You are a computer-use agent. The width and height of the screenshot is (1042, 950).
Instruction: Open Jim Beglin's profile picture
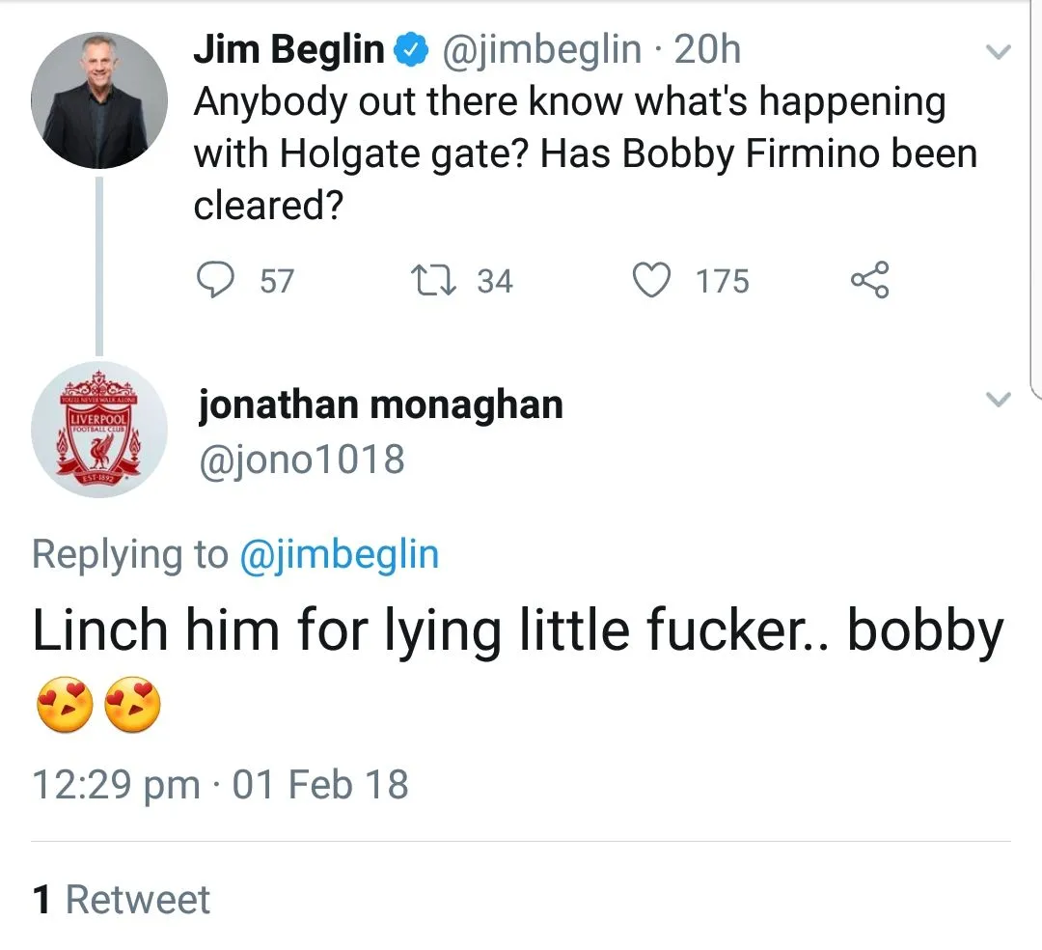click(x=98, y=100)
